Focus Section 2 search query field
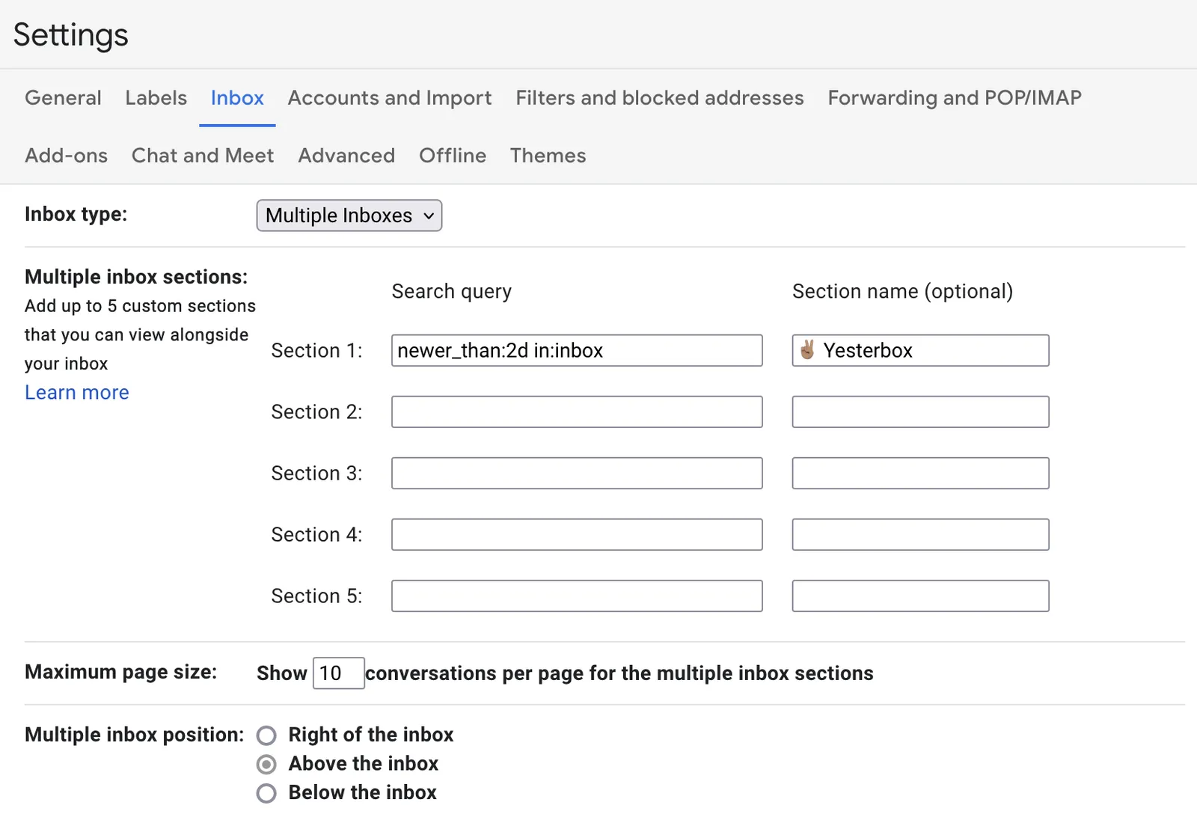The width and height of the screenshot is (1197, 820). point(577,411)
